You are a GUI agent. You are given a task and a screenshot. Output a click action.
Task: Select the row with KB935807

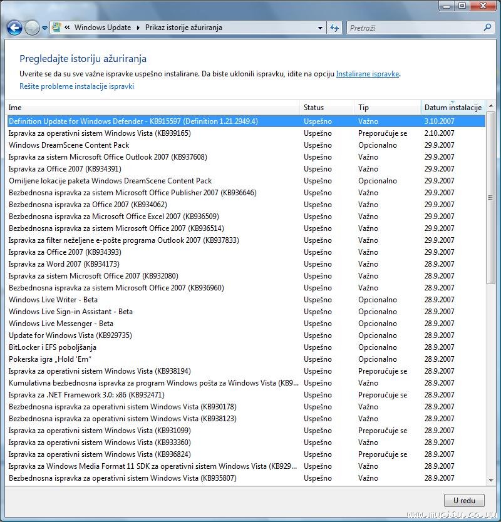point(246,478)
